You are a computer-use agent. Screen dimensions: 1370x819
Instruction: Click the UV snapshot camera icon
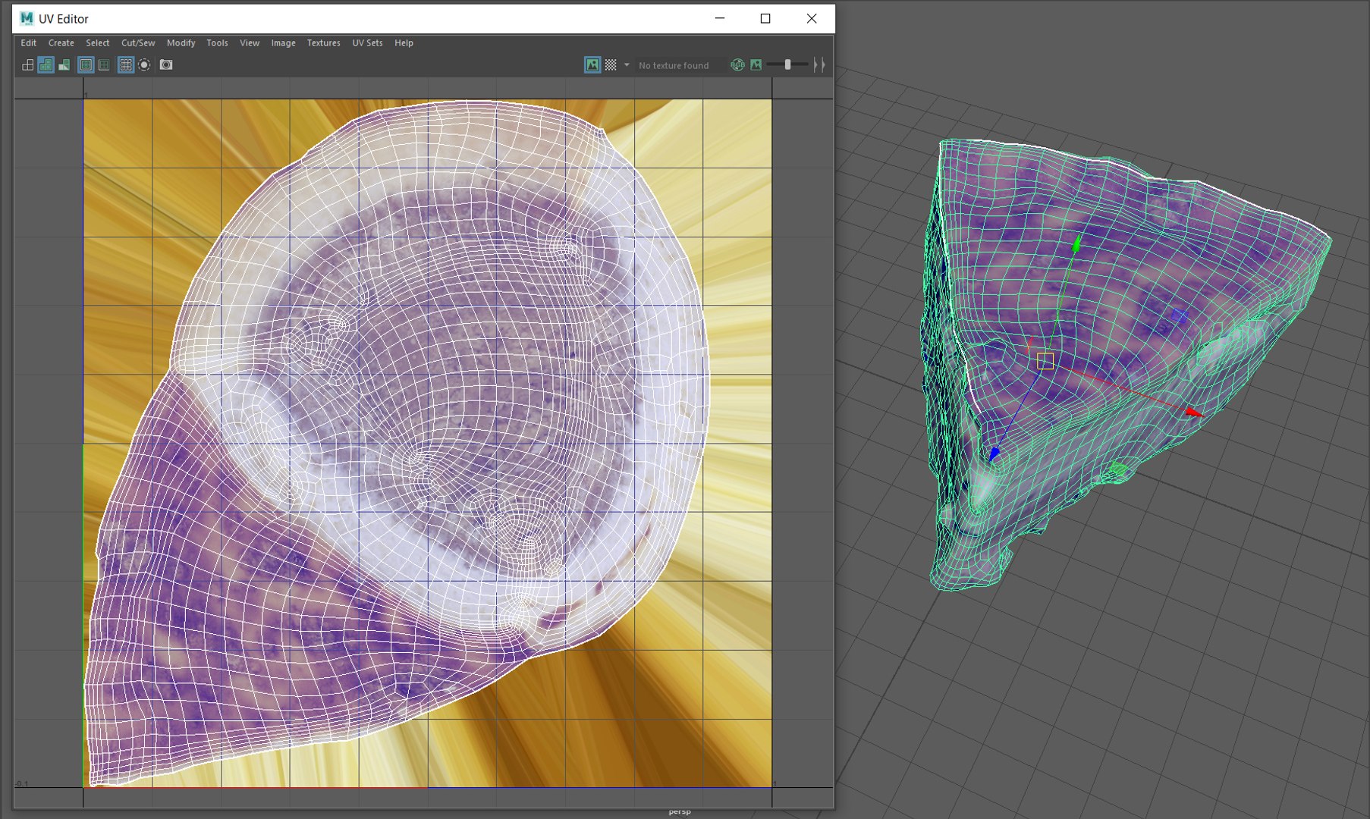coord(166,65)
